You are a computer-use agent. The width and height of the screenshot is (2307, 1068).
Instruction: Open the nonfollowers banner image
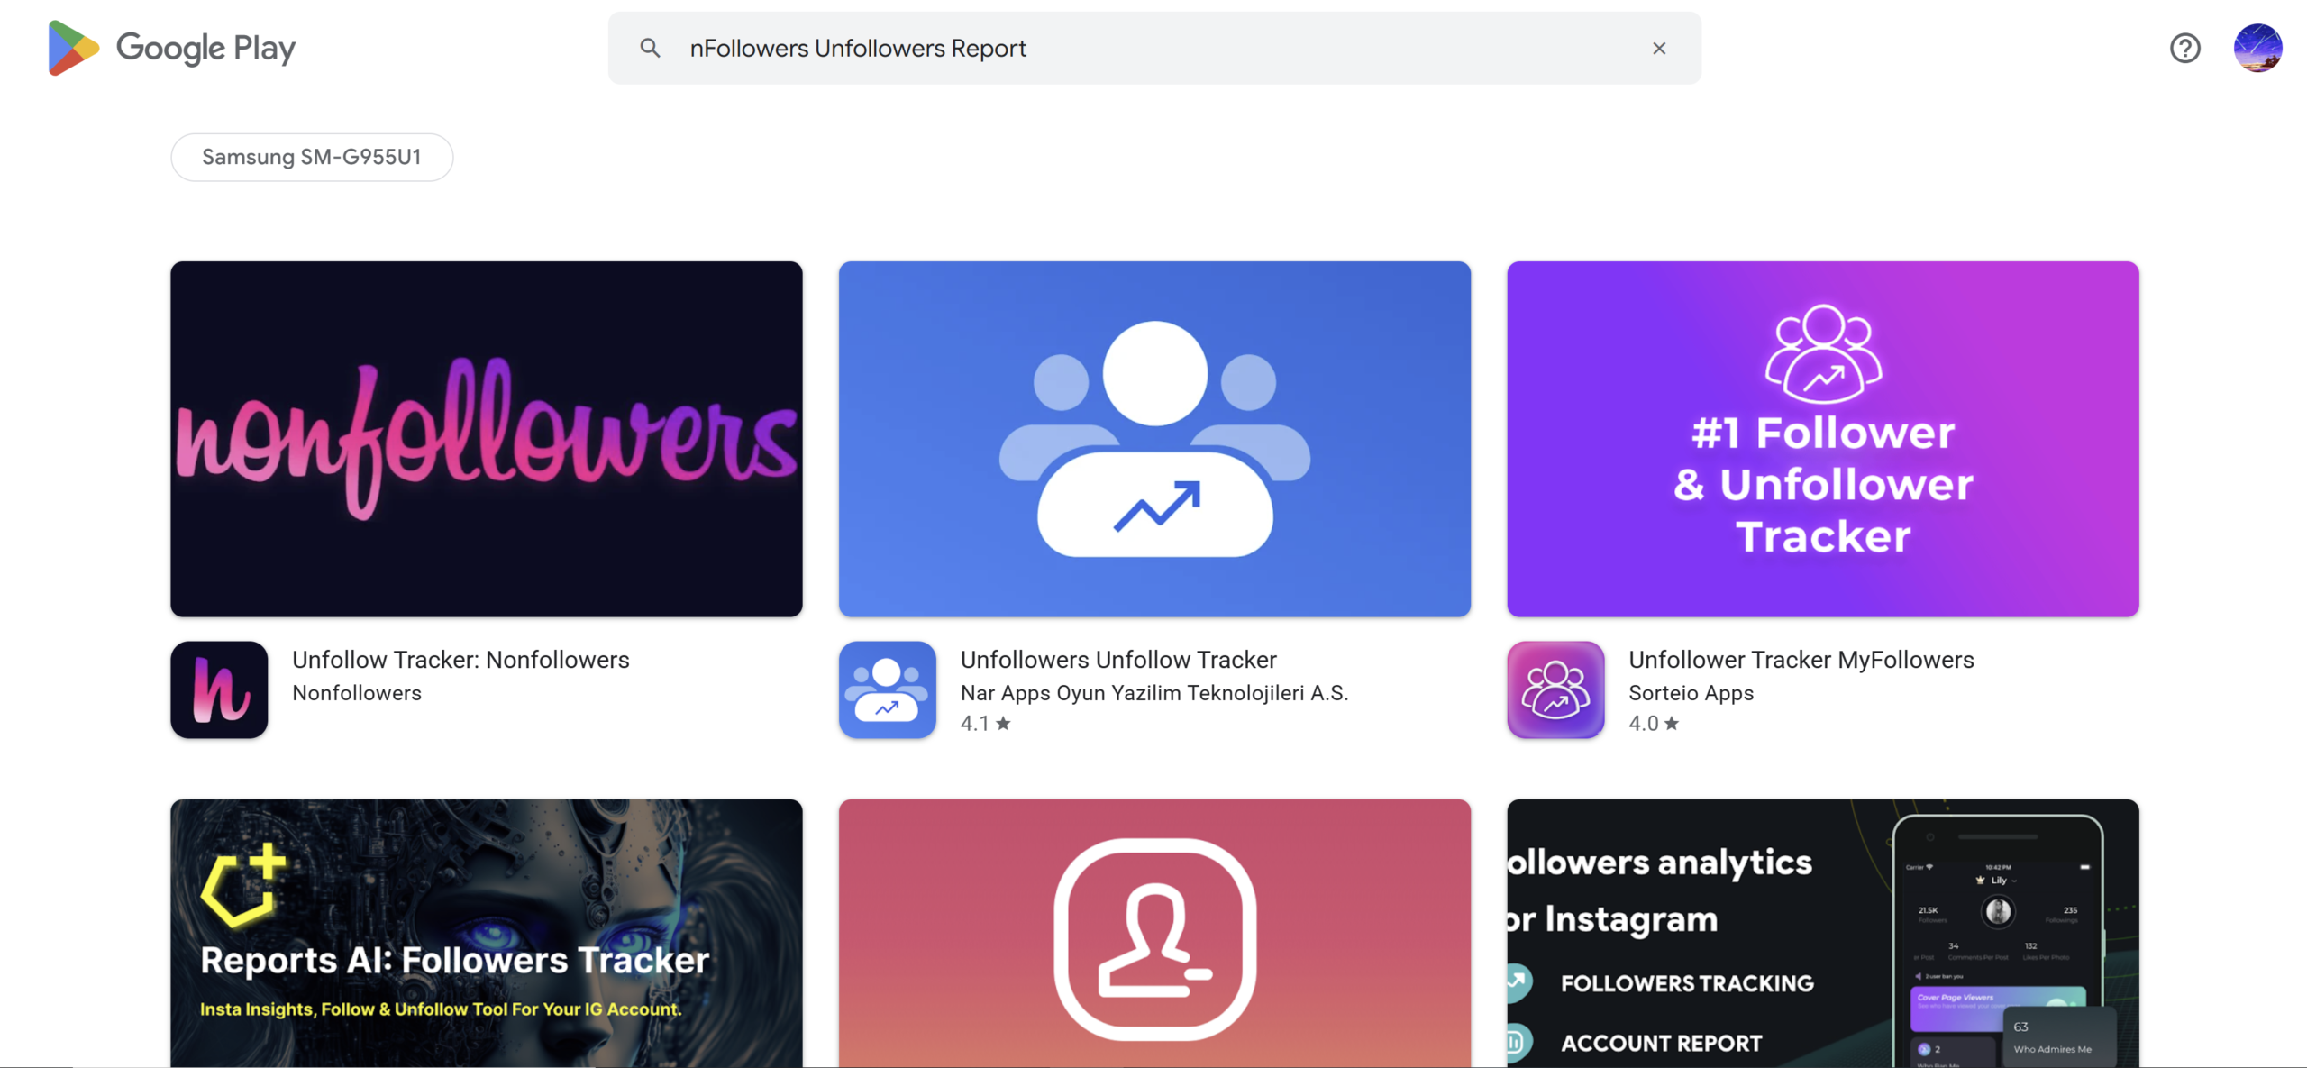pos(487,439)
